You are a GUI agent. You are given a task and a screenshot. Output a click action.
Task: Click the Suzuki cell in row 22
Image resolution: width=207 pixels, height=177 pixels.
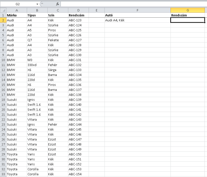(17, 119)
